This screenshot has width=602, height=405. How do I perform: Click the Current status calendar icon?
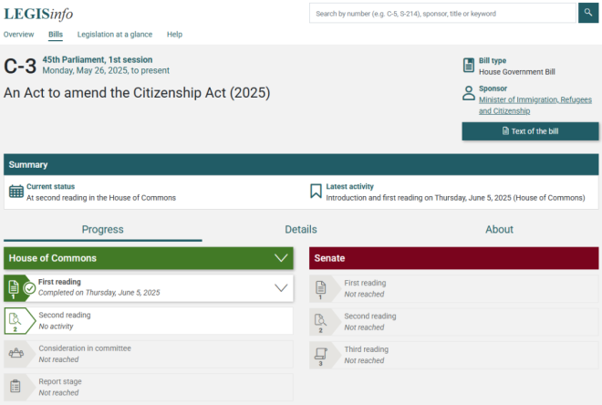16,192
